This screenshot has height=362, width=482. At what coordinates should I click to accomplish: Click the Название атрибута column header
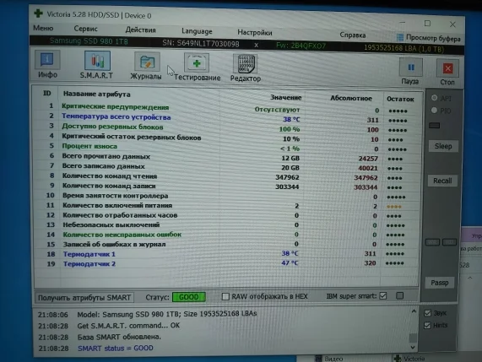(x=96, y=94)
